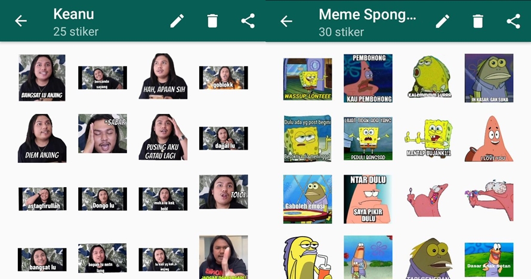531x279 pixels.
Task: Open the 'WASSUP LONTEEE' SpongeBob sticker
Action: point(307,79)
